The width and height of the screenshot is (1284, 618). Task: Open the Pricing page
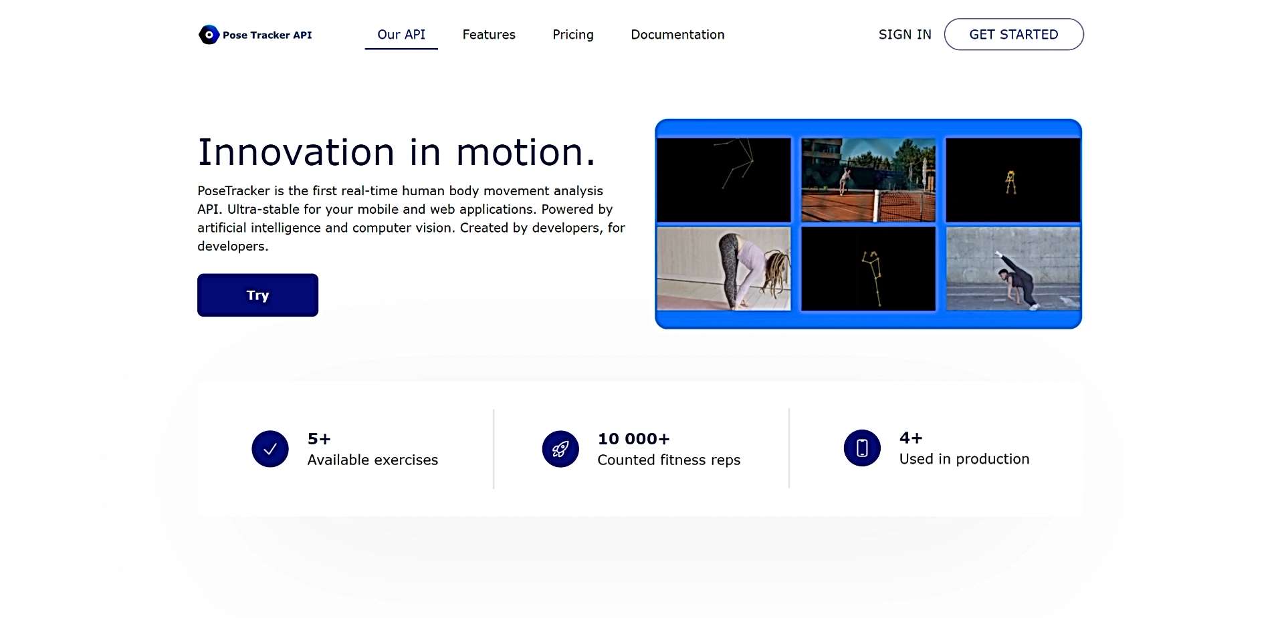point(572,34)
